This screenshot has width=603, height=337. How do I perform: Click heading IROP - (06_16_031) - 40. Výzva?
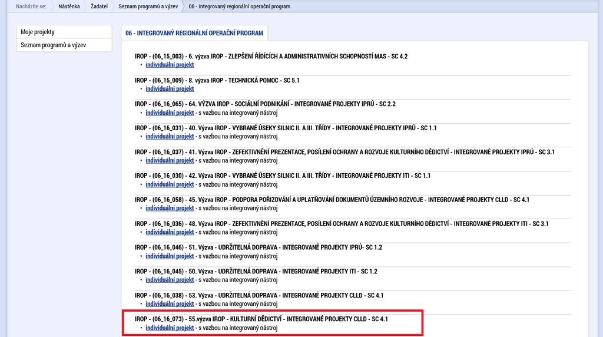click(x=286, y=128)
